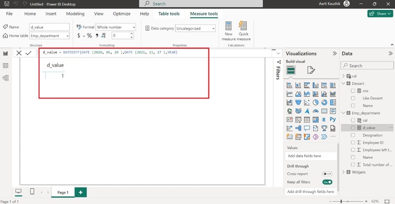
Task: Select the treemap visual
Action: coord(333,103)
